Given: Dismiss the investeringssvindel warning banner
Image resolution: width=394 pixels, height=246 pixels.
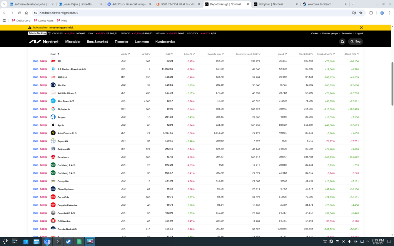Looking at the screenshot, I should point(361,28).
